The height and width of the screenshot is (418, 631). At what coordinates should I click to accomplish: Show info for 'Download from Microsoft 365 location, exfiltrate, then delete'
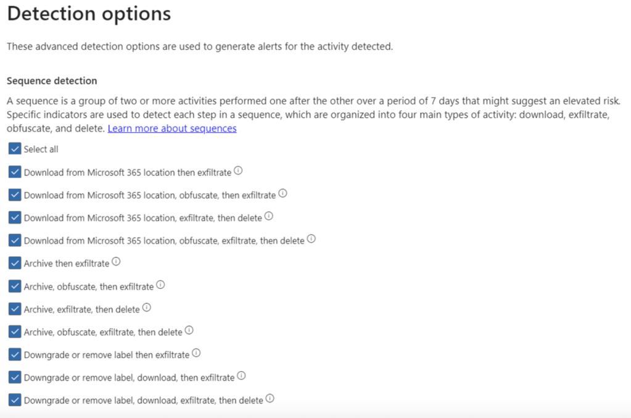tap(268, 217)
